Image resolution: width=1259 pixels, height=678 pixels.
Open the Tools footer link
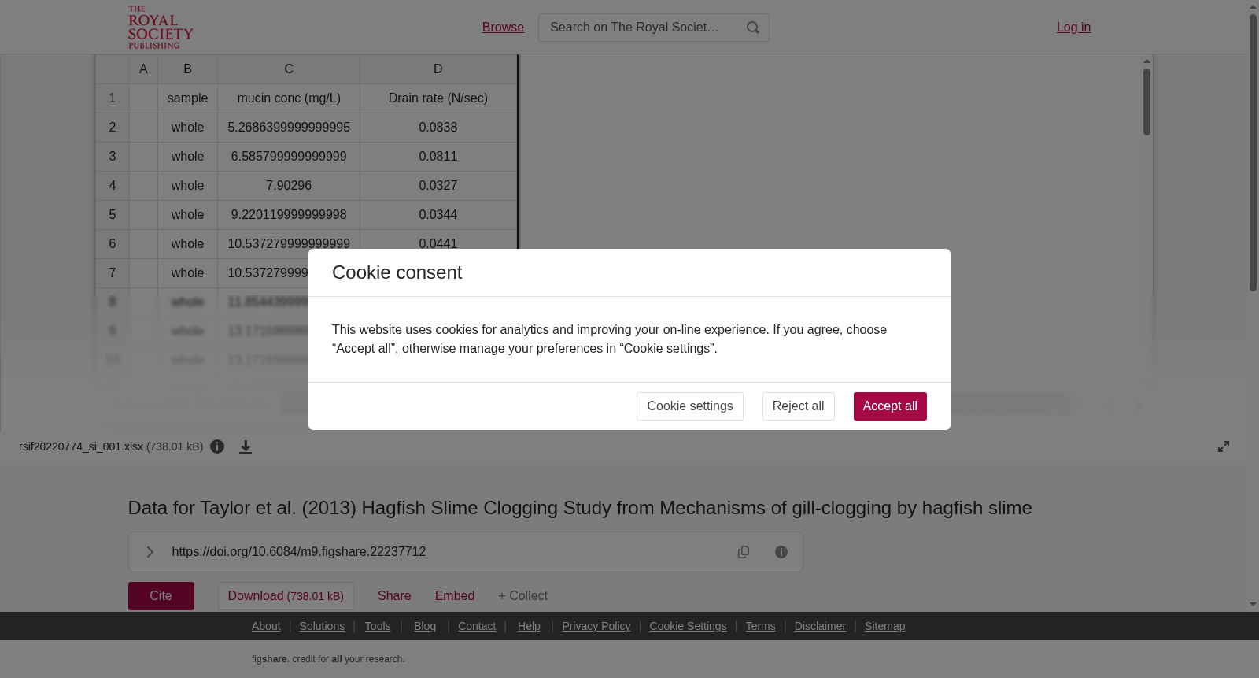pyautogui.click(x=378, y=626)
